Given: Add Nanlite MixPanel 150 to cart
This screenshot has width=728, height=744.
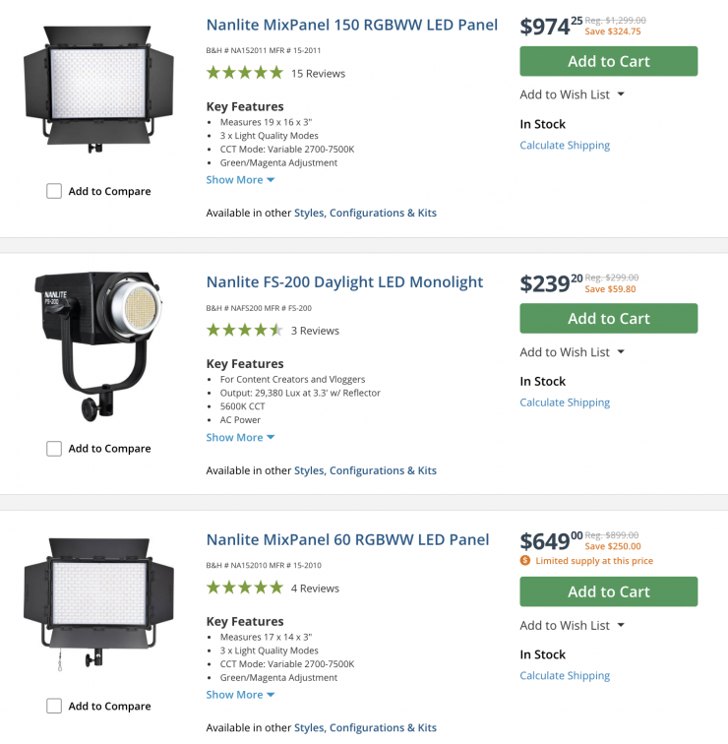Looking at the screenshot, I should coord(608,61).
